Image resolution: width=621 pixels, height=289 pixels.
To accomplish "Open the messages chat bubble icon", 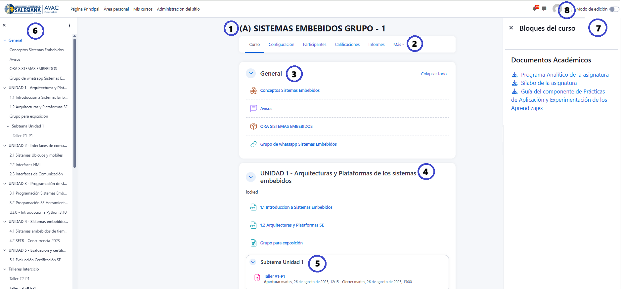I will pos(544,9).
